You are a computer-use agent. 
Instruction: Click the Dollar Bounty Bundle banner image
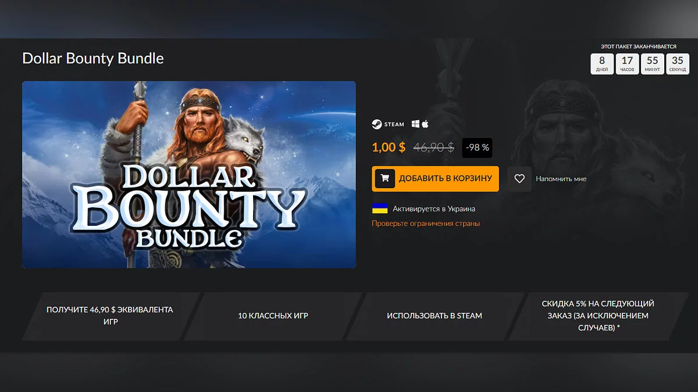point(189,174)
